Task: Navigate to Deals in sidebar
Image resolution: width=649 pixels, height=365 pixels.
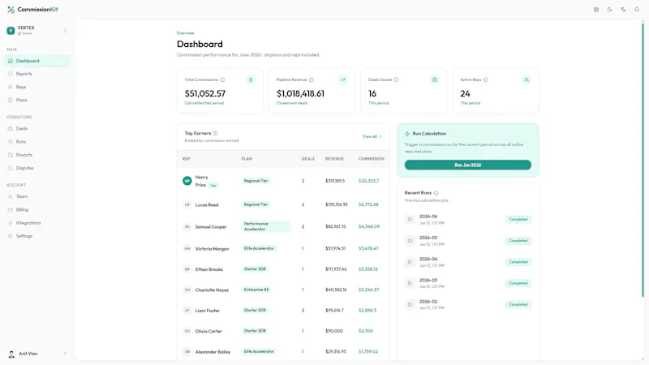Action: point(37,129)
